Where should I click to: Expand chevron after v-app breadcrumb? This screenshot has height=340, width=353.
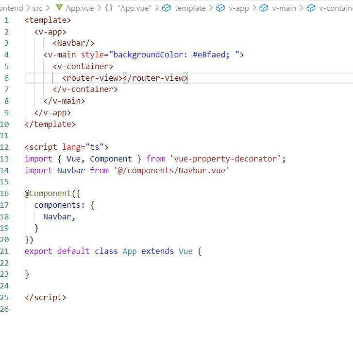(x=254, y=8)
